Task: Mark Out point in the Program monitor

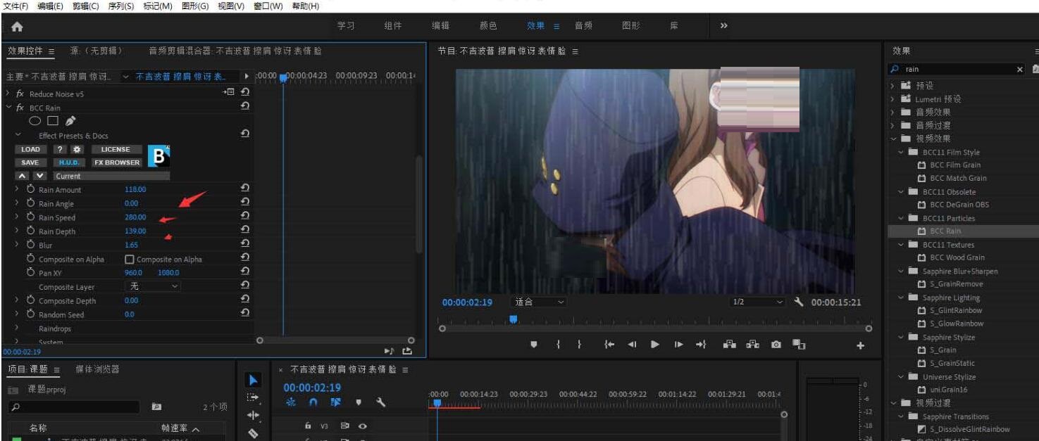Action: pyautogui.click(x=579, y=345)
